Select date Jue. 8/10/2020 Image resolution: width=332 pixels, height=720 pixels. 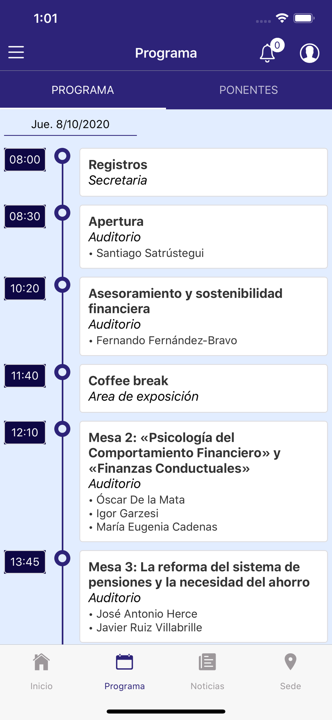coord(70,124)
